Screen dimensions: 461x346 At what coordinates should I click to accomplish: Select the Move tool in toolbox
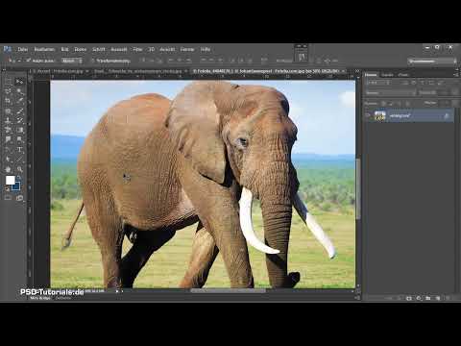tap(19, 82)
